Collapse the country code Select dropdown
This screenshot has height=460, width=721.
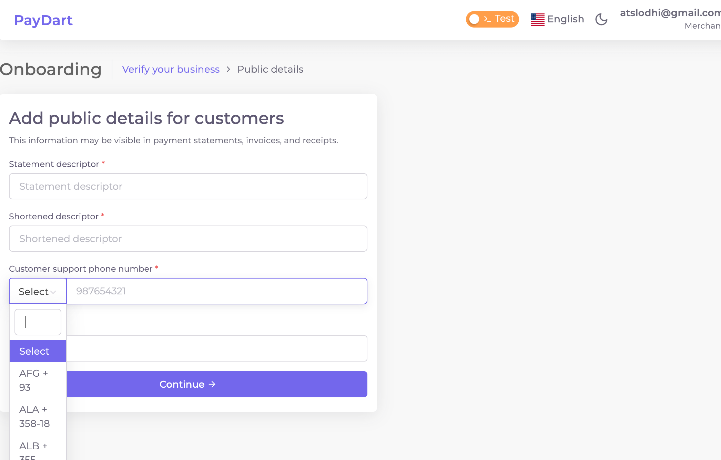[x=38, y=291]
